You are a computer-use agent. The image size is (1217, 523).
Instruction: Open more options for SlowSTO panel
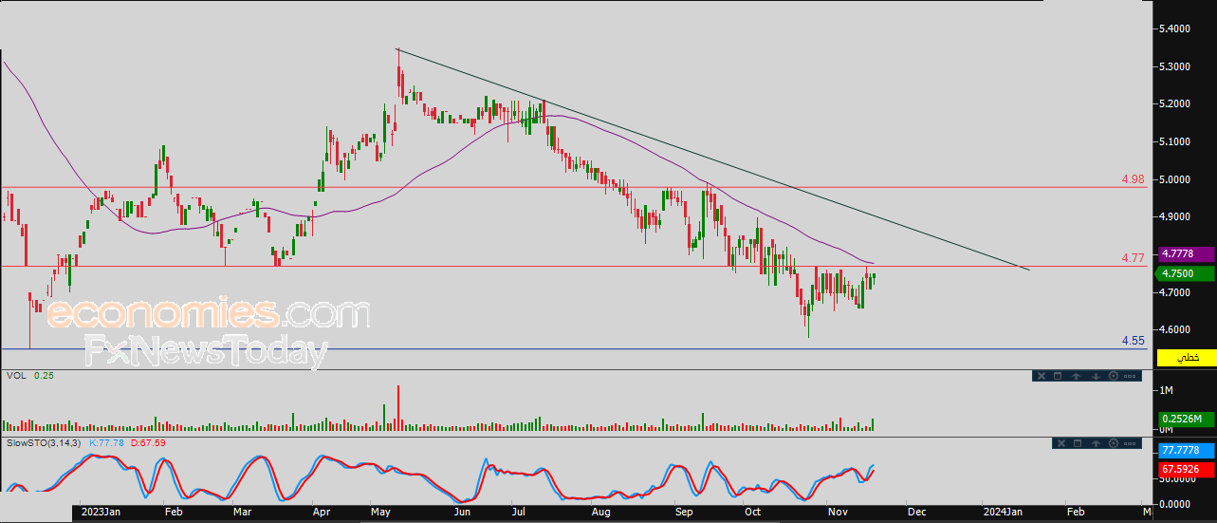(x=1130, y=443)
